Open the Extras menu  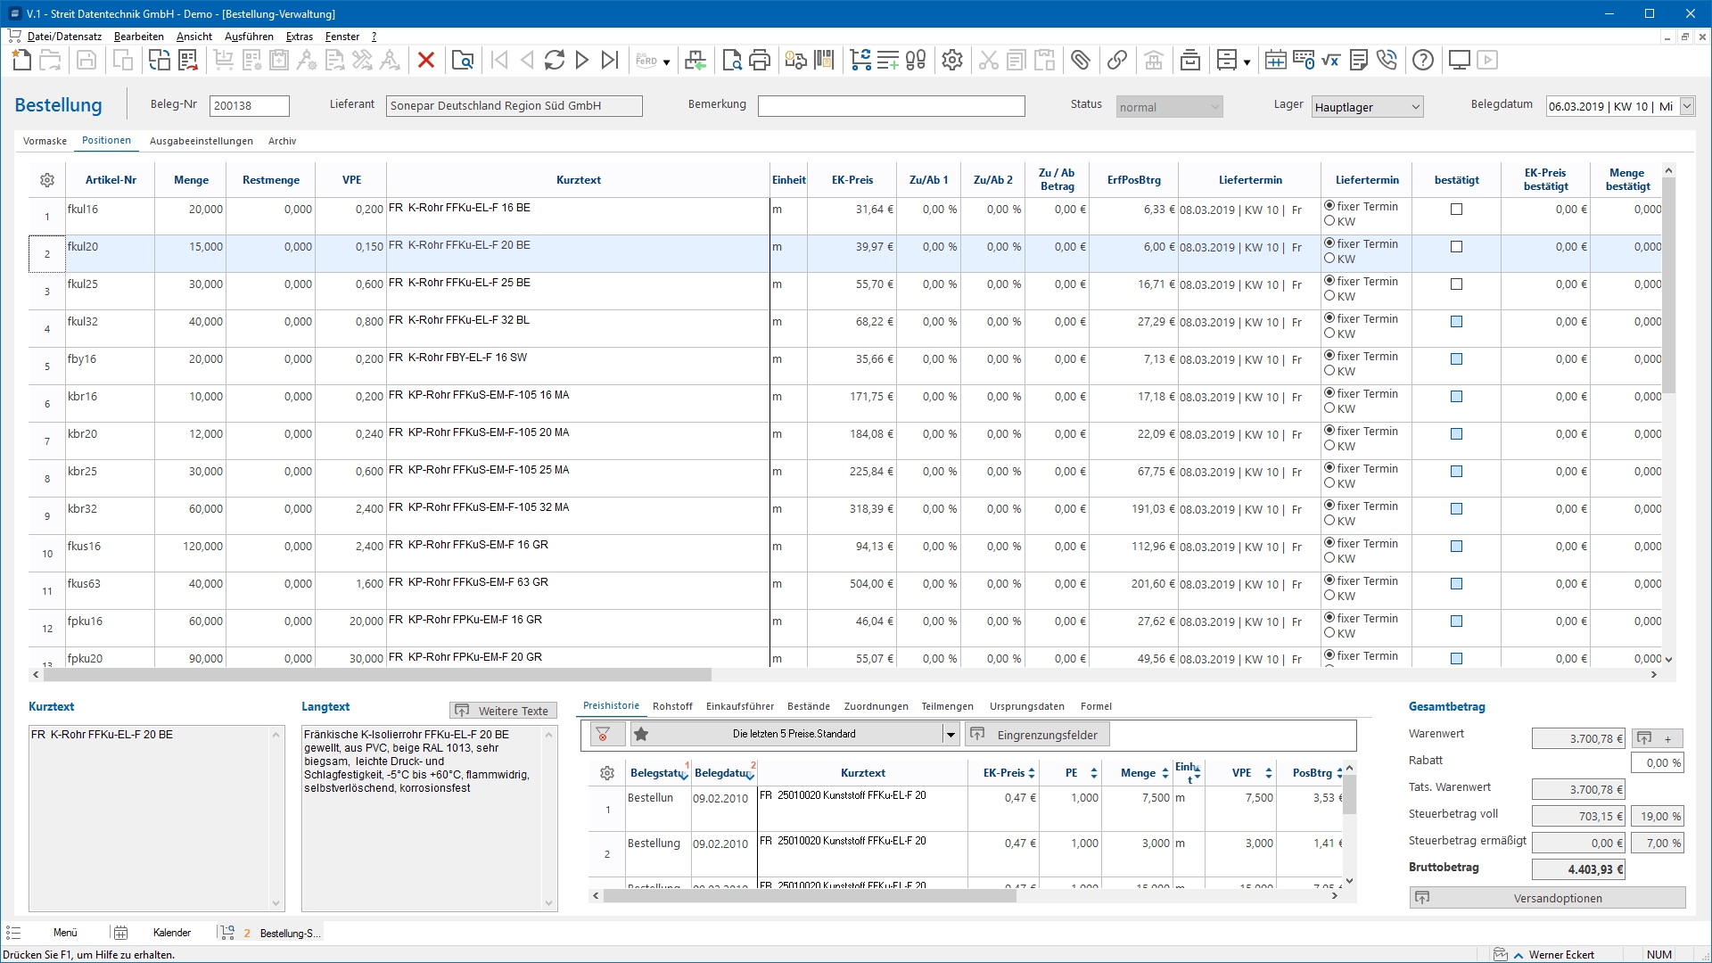(299, 37)
